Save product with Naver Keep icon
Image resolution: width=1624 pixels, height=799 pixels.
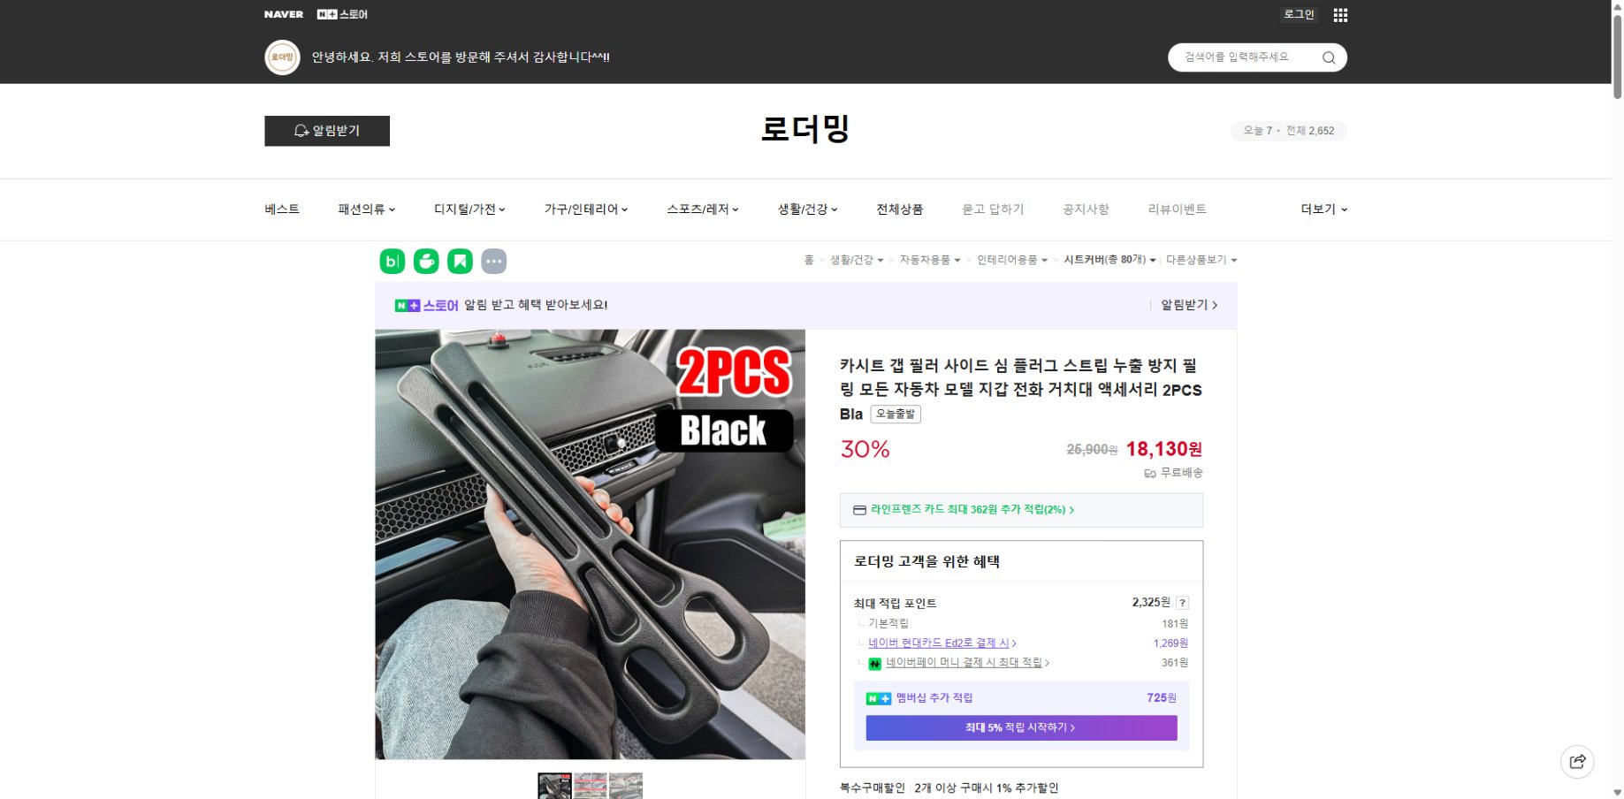pyautogui.click(x=460, y=261)
